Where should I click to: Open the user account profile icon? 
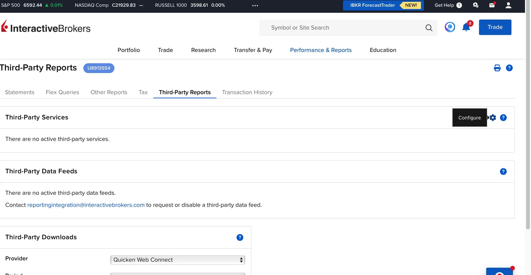point(508,5)
